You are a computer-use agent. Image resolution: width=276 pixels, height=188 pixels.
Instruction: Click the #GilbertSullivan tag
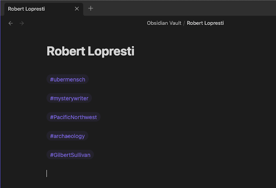tap(70, 155)
